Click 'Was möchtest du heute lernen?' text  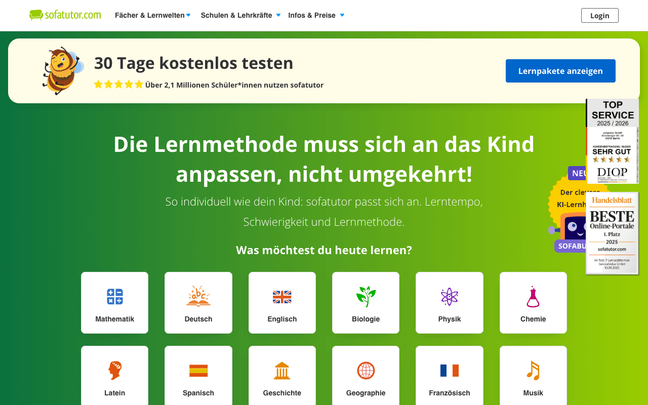click(324, 250)
